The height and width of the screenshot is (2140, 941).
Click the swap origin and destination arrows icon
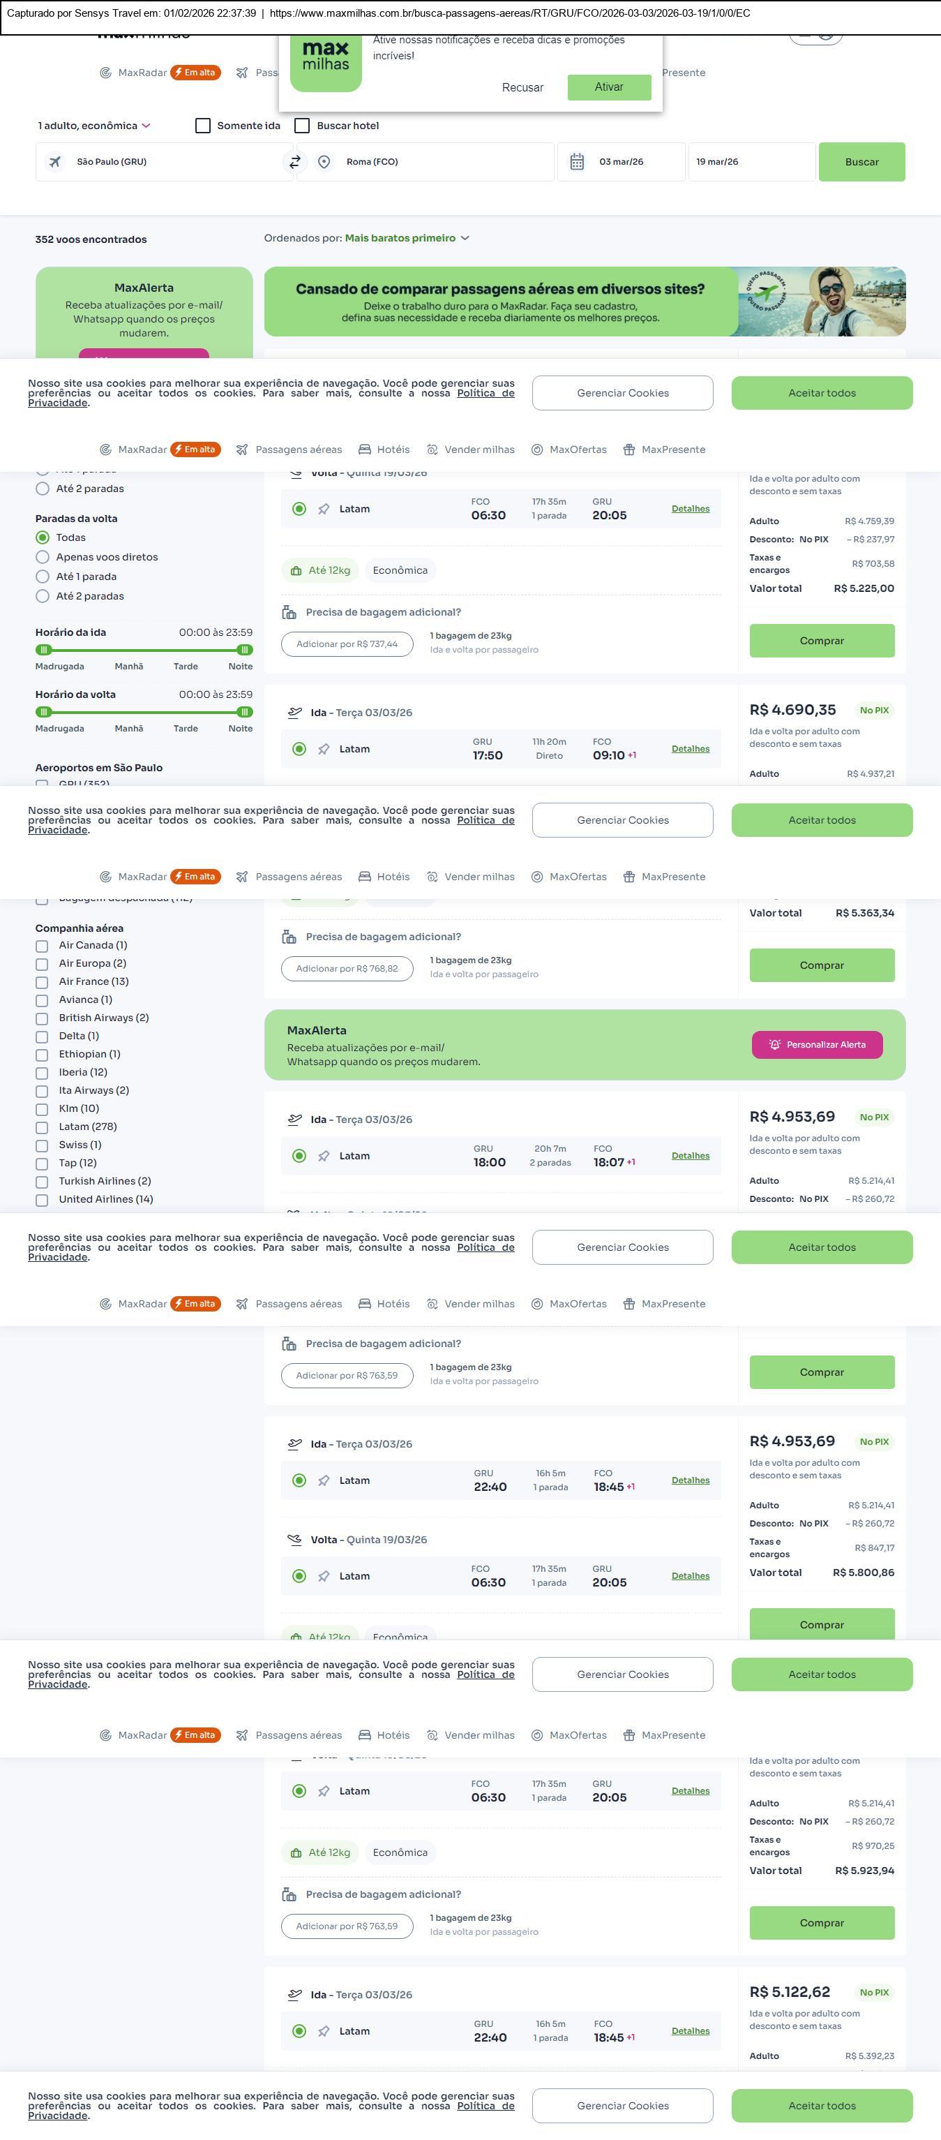(x=295, y=162)
